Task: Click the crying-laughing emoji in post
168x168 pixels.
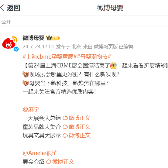Action: pos(113,65)
